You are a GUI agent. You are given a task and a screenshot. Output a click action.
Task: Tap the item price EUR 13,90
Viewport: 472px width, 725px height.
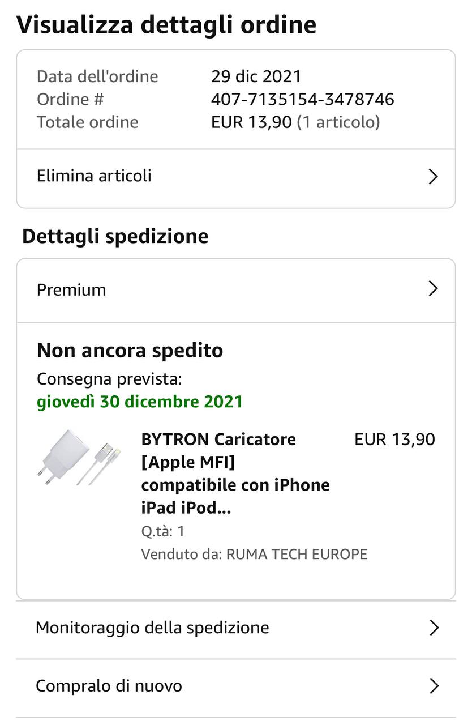(x=395, y=440)
